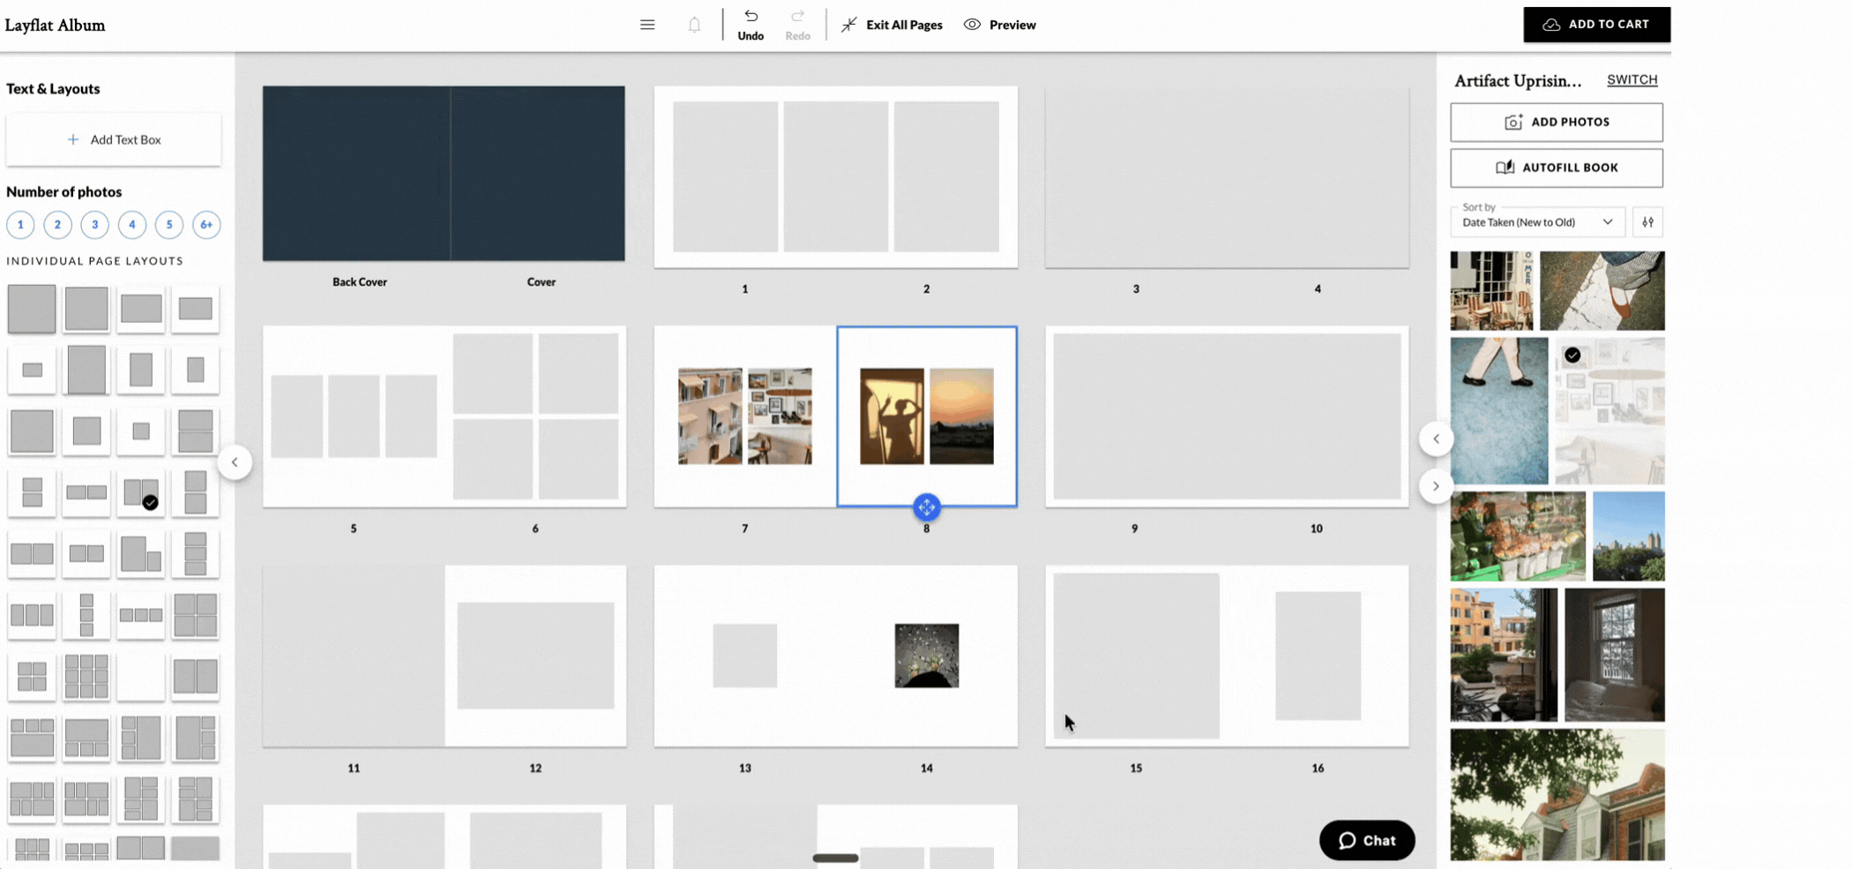
Task: Open the photo filter settings icon
Action: pos(1647,221)
